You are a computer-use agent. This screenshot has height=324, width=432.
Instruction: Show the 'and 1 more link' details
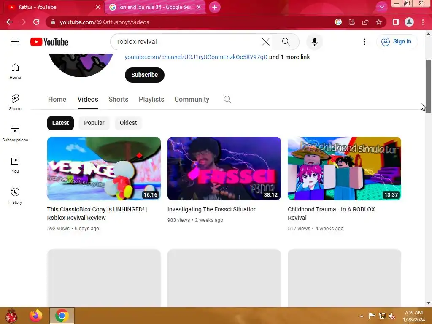tap(289, 57)
